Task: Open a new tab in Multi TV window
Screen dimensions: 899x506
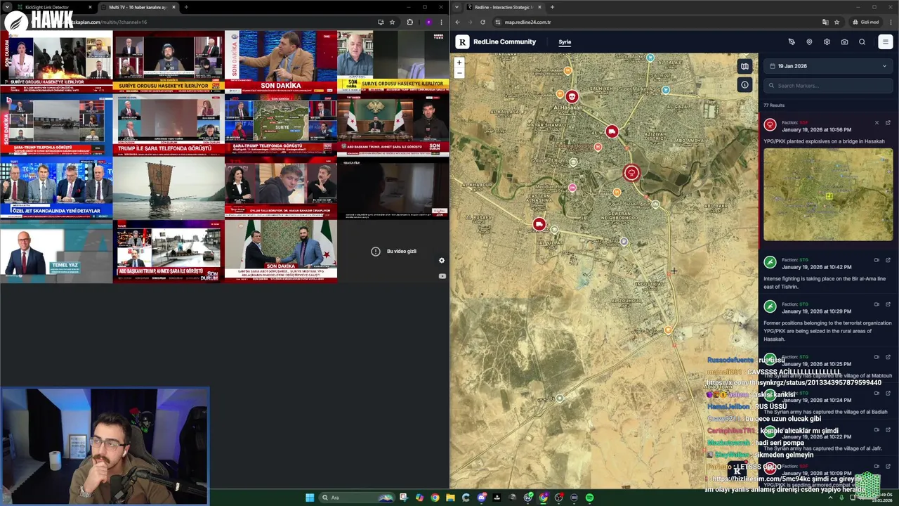Action: pos(186,7)
